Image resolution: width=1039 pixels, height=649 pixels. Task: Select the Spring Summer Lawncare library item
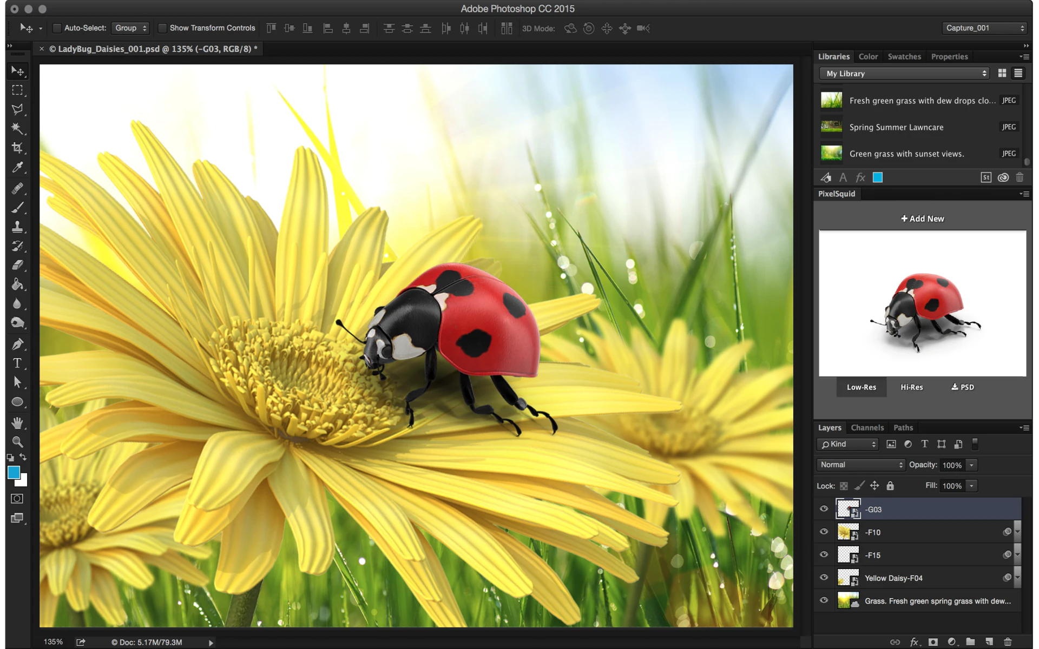click(x=896, y=127)
